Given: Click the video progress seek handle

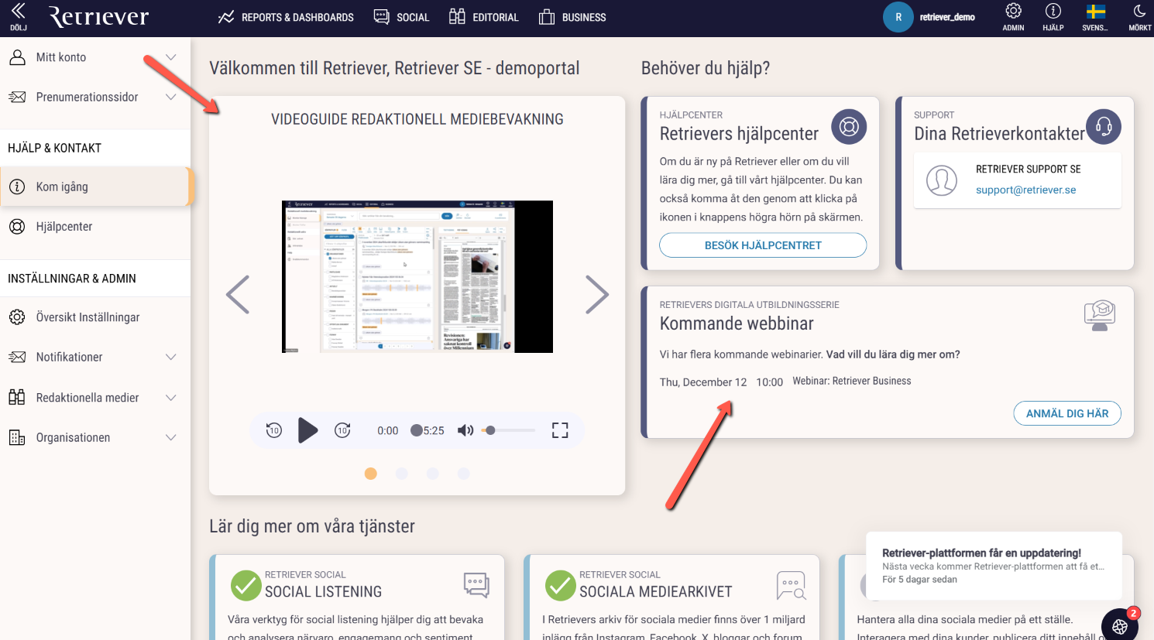Looking at the screenshot, I should tap(417, 430).
